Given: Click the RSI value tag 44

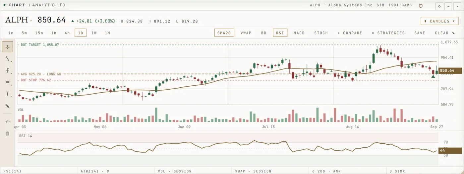Looking at the screenshot, I should (450, 151).
